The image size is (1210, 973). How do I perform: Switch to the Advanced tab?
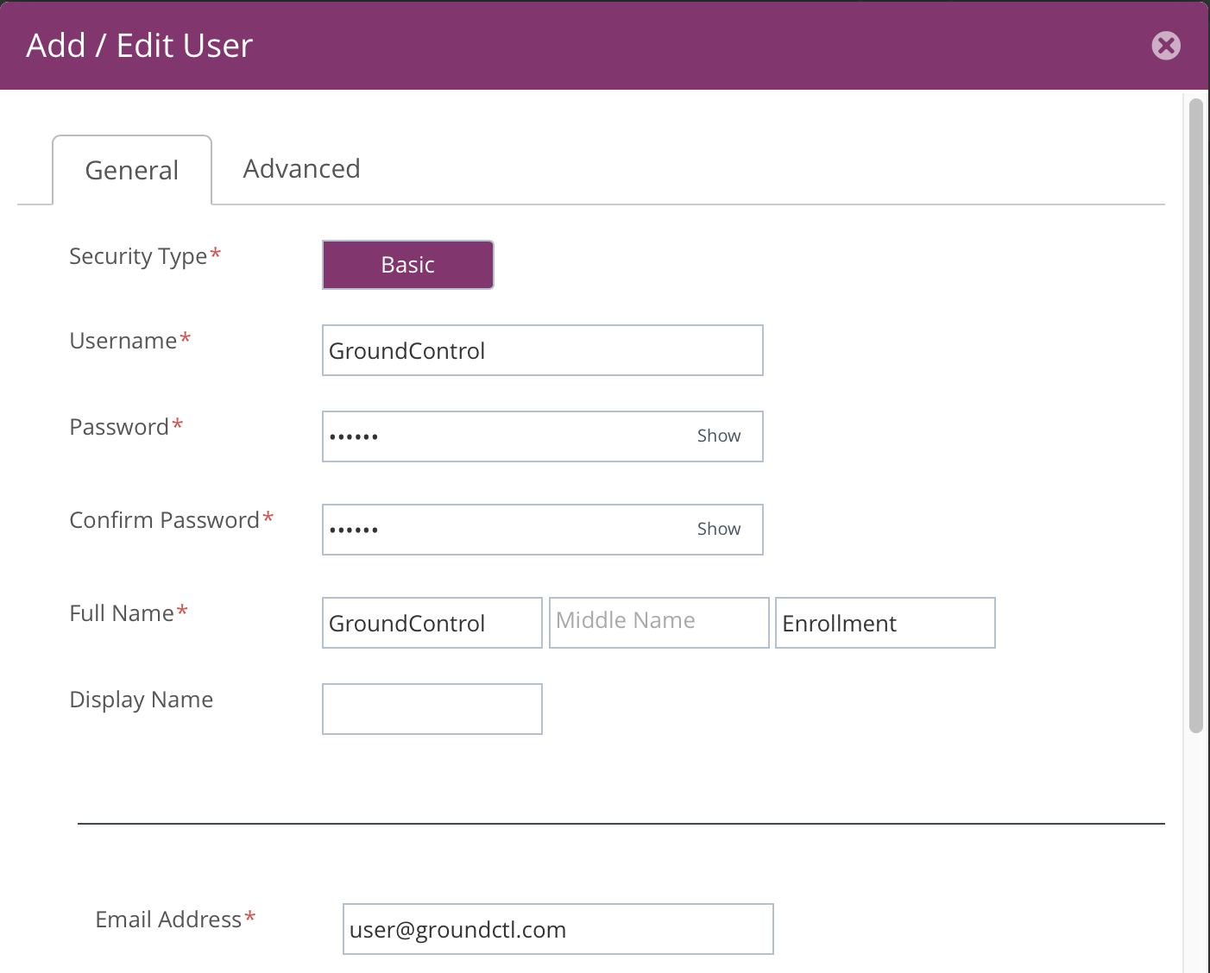point(301,169)
